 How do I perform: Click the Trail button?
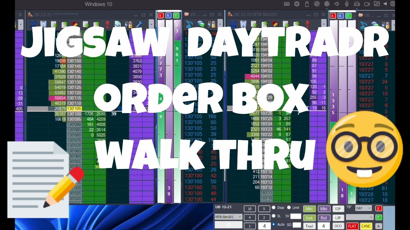pos(309,226)
